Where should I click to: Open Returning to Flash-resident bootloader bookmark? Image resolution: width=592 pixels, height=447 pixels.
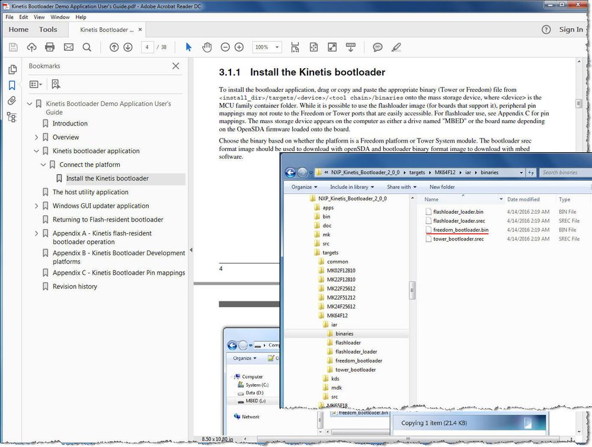point(108,220)
